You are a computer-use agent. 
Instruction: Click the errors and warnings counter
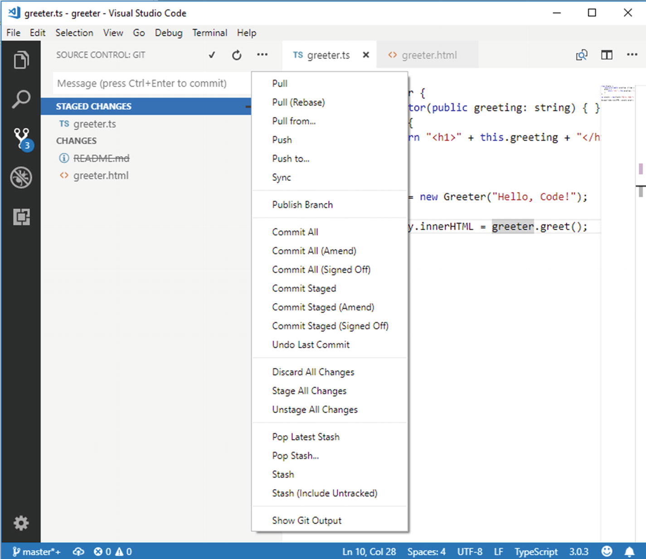[x=112, y=551]
